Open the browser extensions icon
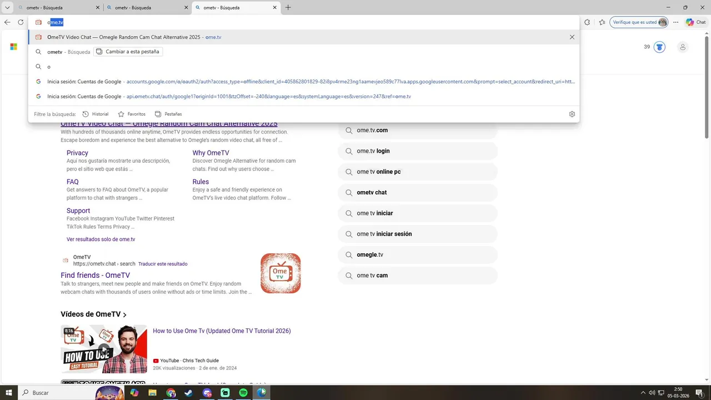Viewport: 711px width, 400px height. (x=587, y=22)
